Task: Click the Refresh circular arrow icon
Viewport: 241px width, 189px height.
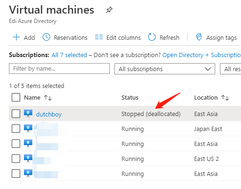Action: point(152,37)
